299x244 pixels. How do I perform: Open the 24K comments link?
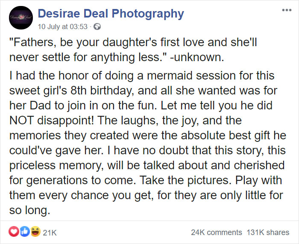(x=217, y=232)
